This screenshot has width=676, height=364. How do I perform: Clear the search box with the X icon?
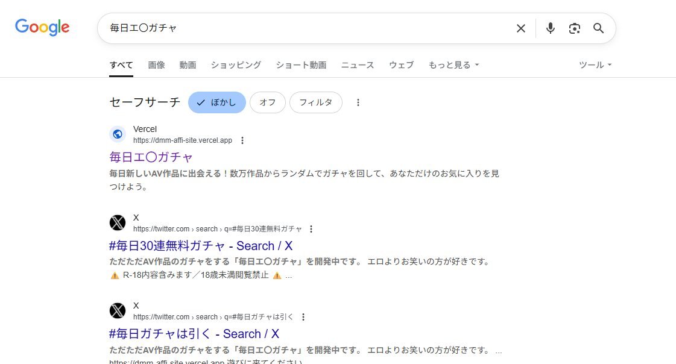(x=521, y=28)
